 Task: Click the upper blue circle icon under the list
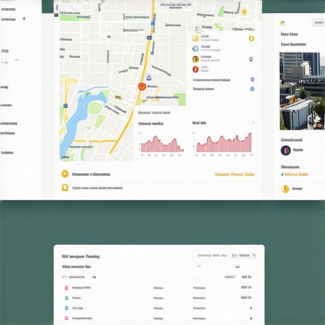click(x=252, y=79)
